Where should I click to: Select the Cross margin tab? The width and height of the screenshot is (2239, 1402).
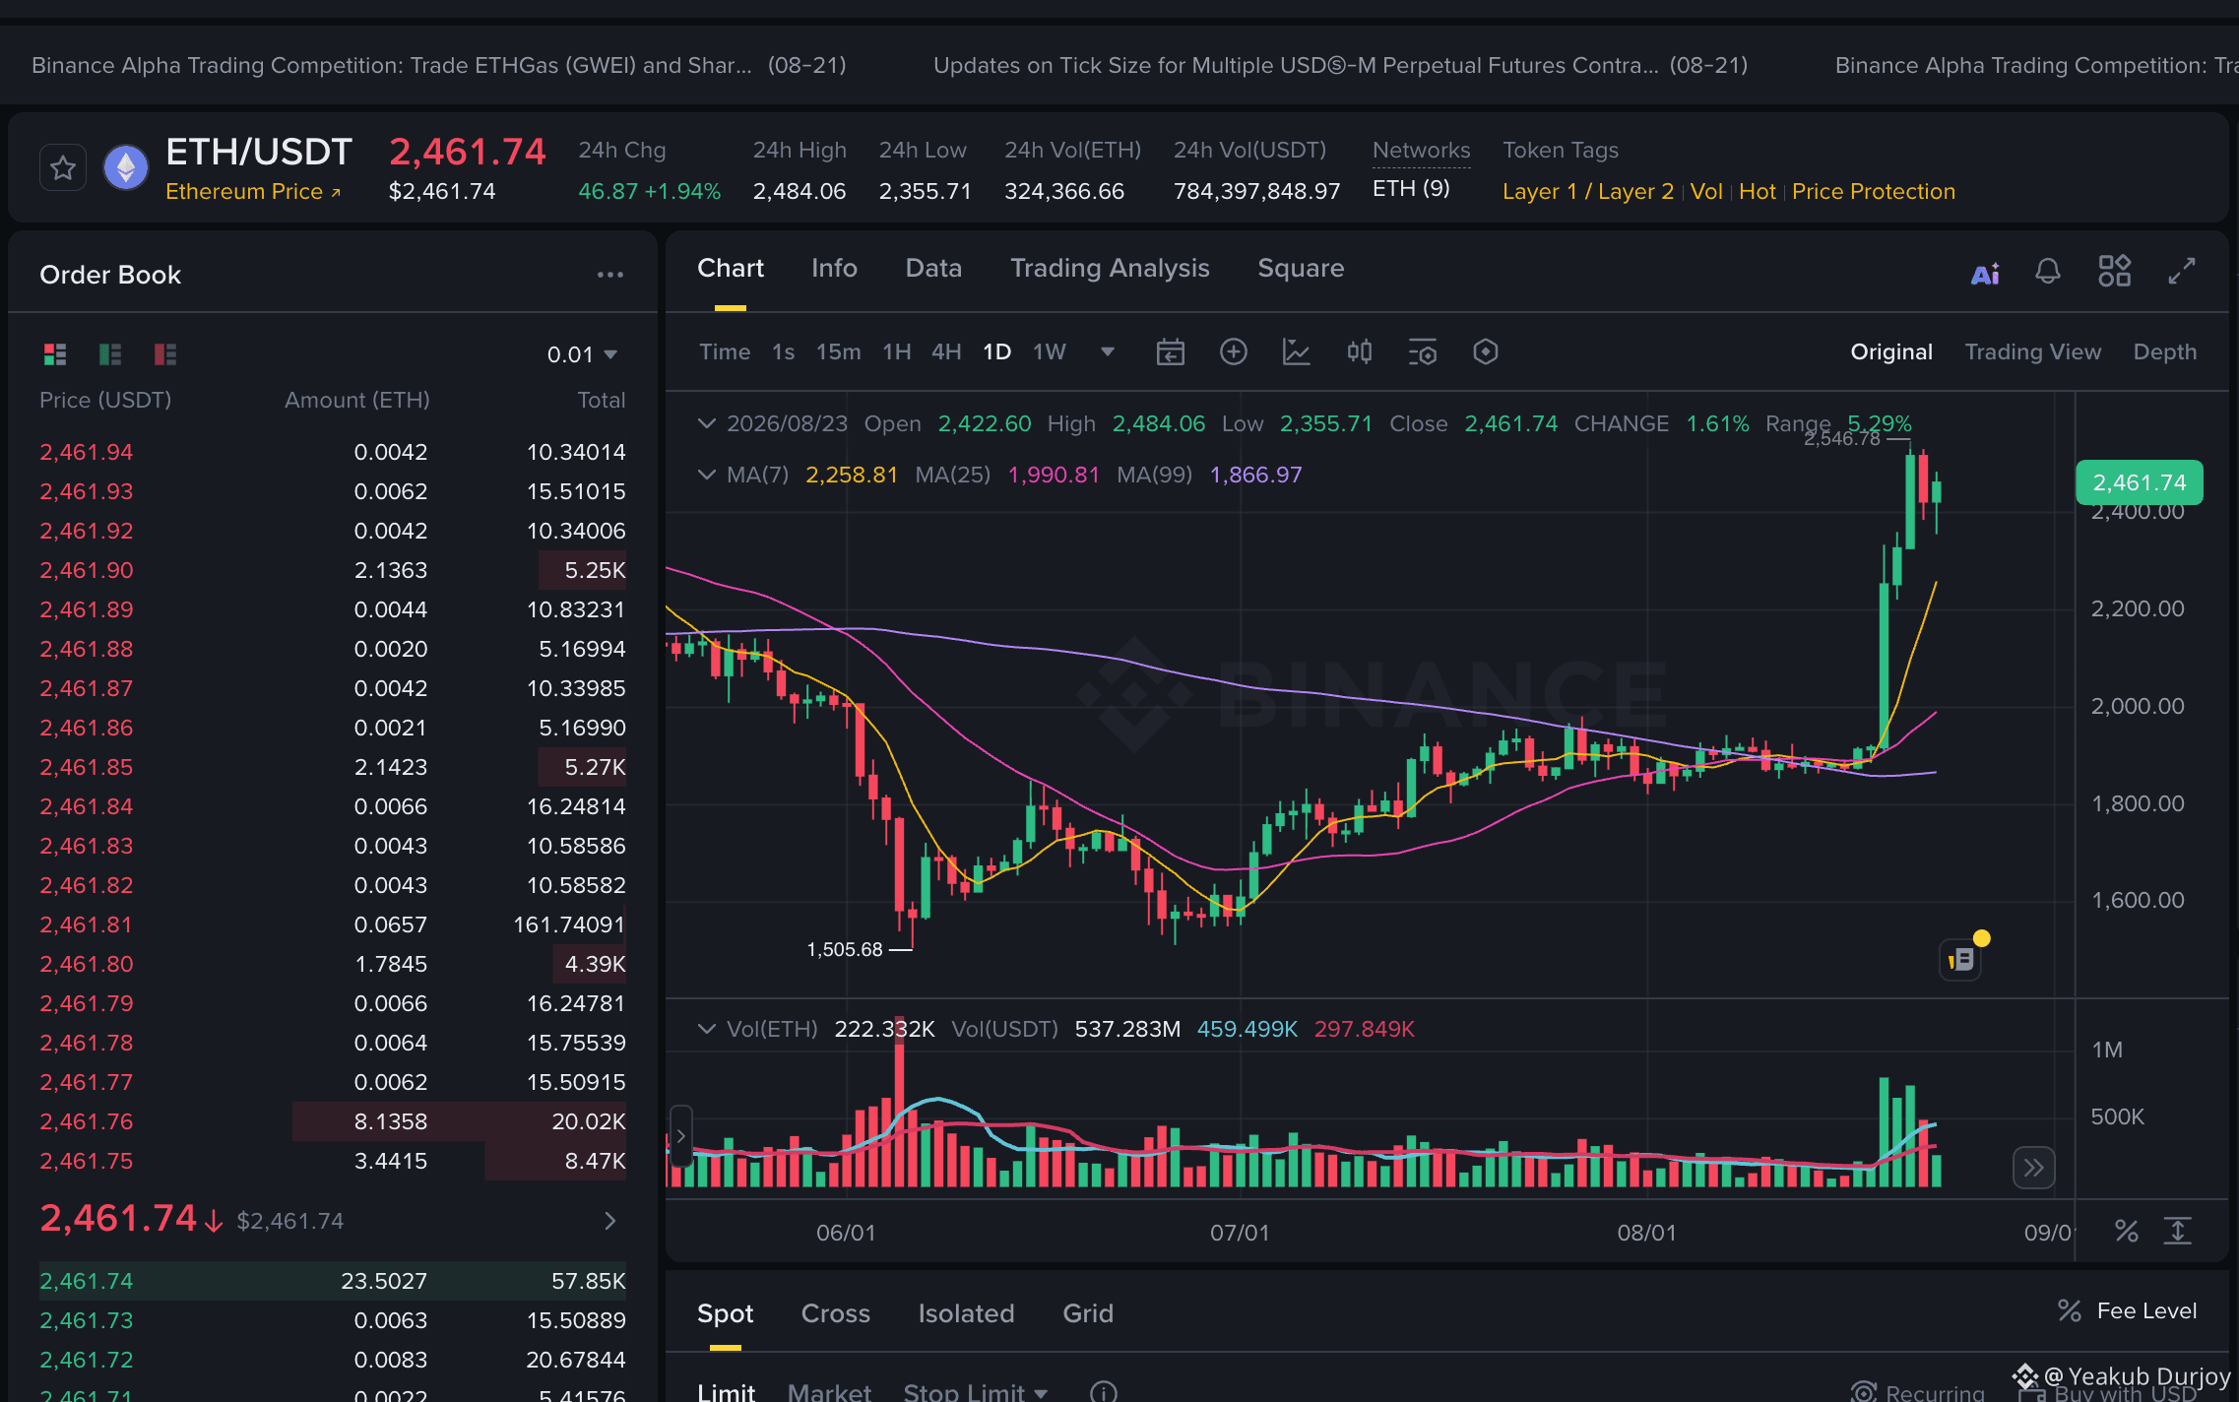coord(836,1313)
